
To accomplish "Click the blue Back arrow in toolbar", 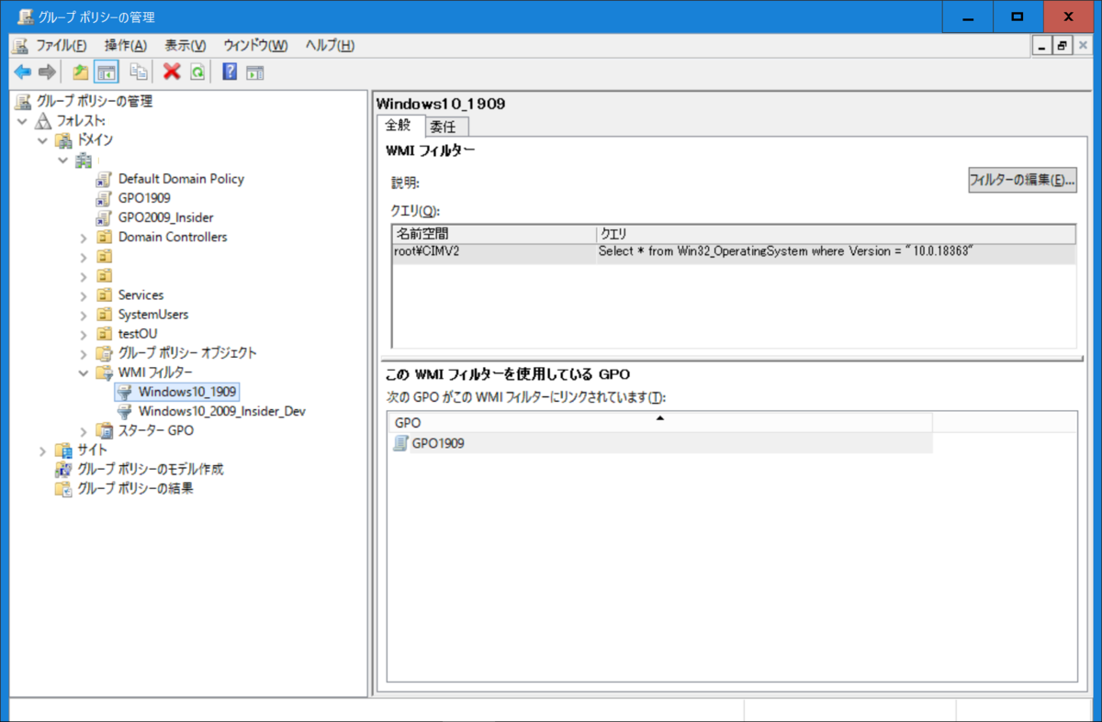I will coord(22,72).
